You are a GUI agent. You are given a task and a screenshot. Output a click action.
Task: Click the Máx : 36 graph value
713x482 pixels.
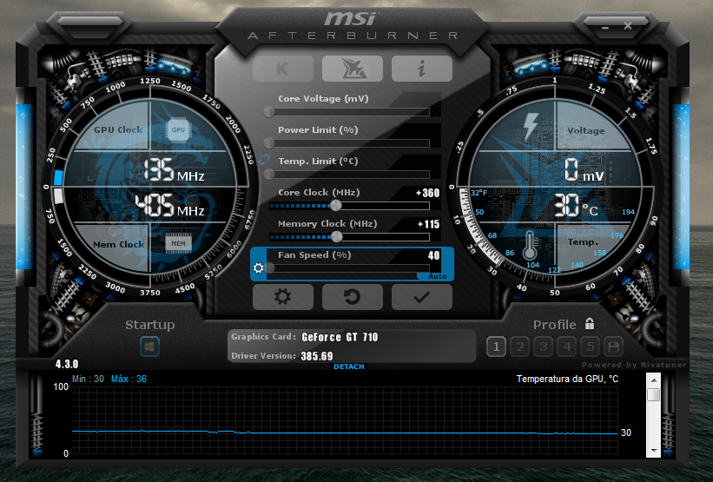point(129,379)
